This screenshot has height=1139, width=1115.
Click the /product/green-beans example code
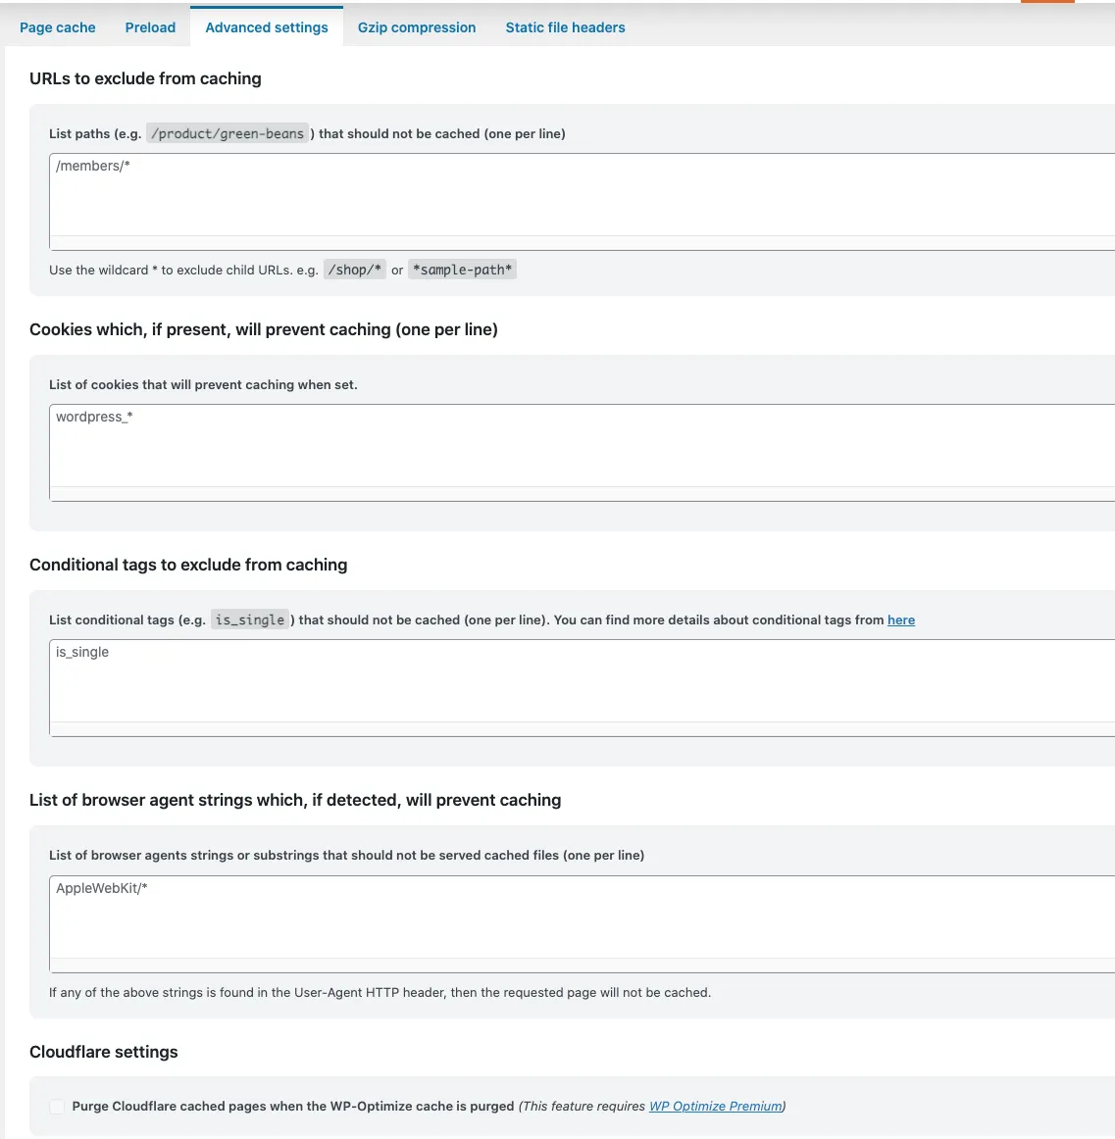pyautogui.click(x=228, y=133)
